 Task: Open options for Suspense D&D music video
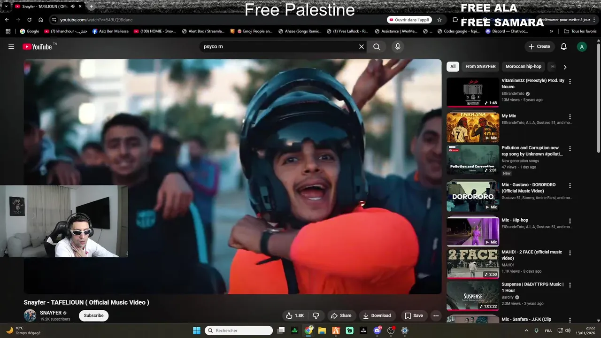pyautogui.click(x=570, y=285)
